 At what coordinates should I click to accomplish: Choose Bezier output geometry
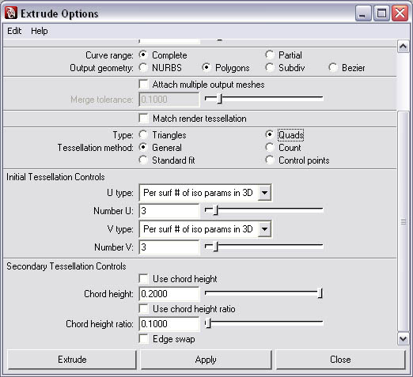(333, 68)
